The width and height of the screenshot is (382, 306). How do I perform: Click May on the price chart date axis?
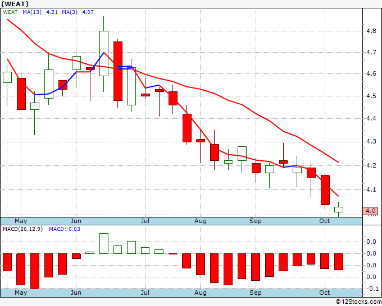point(21,221)
